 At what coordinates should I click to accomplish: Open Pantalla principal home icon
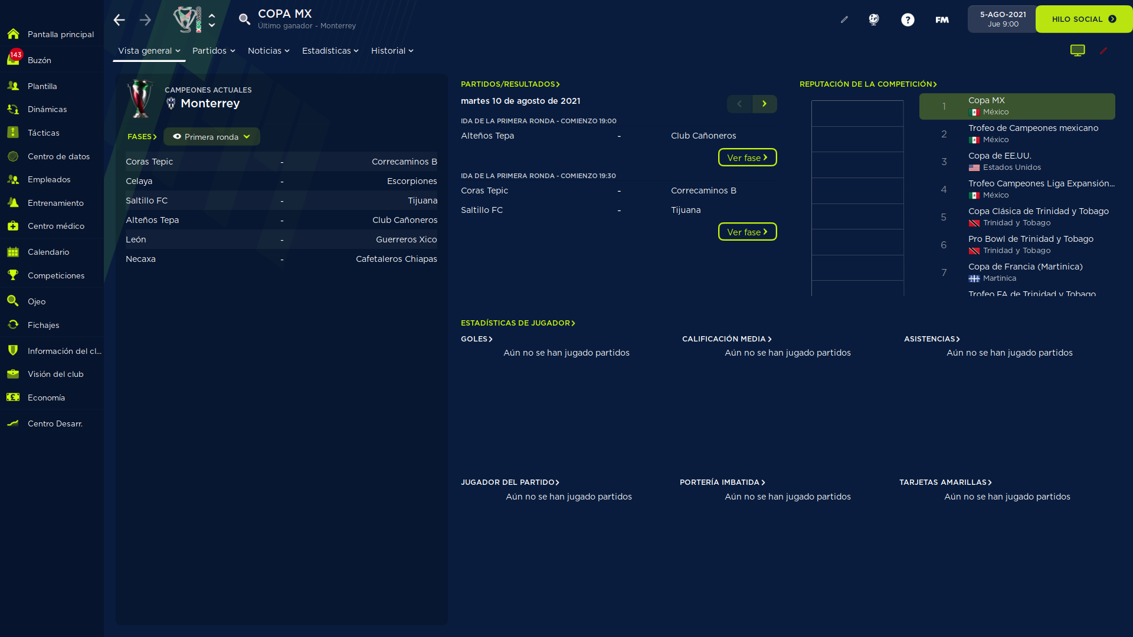coord(13,34)
